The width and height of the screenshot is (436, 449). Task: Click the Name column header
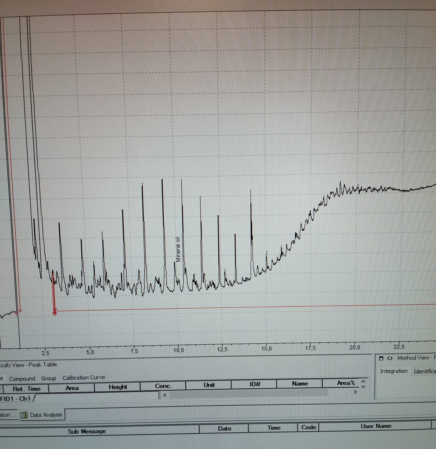(300, 384)
